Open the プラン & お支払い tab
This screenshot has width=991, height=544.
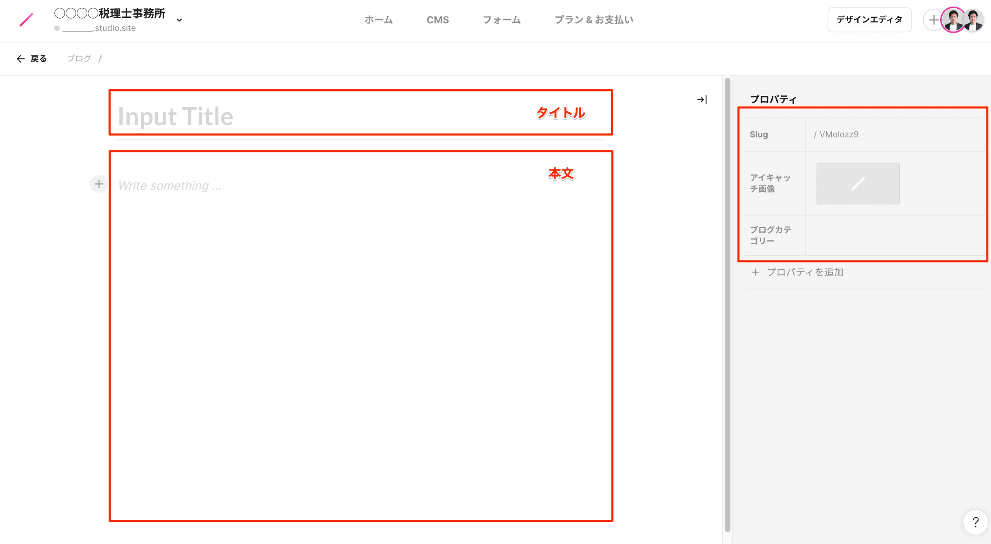pyautogui.click(x=593, y=20)
